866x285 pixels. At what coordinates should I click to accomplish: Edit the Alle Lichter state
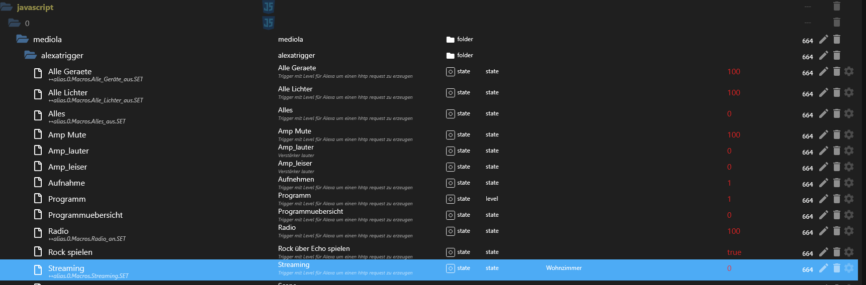click(823, 92)
